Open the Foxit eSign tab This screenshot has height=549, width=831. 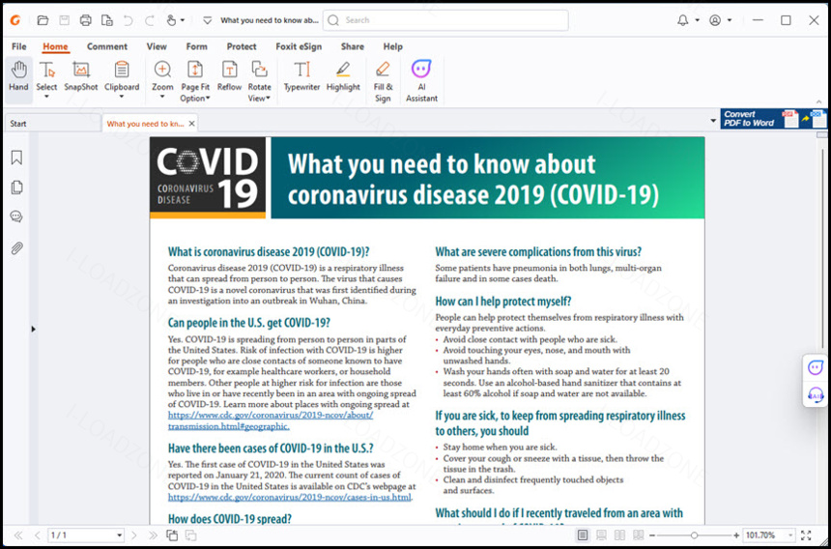[x=299, y=46]
